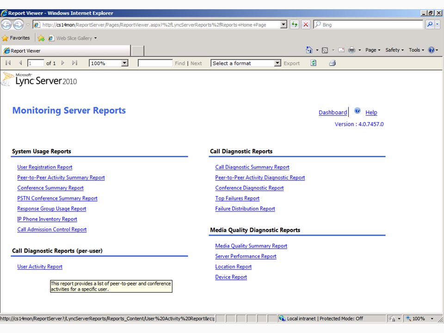Open the Safety menu
This screenshot has height=333, width=444.
tap(395, 50)
